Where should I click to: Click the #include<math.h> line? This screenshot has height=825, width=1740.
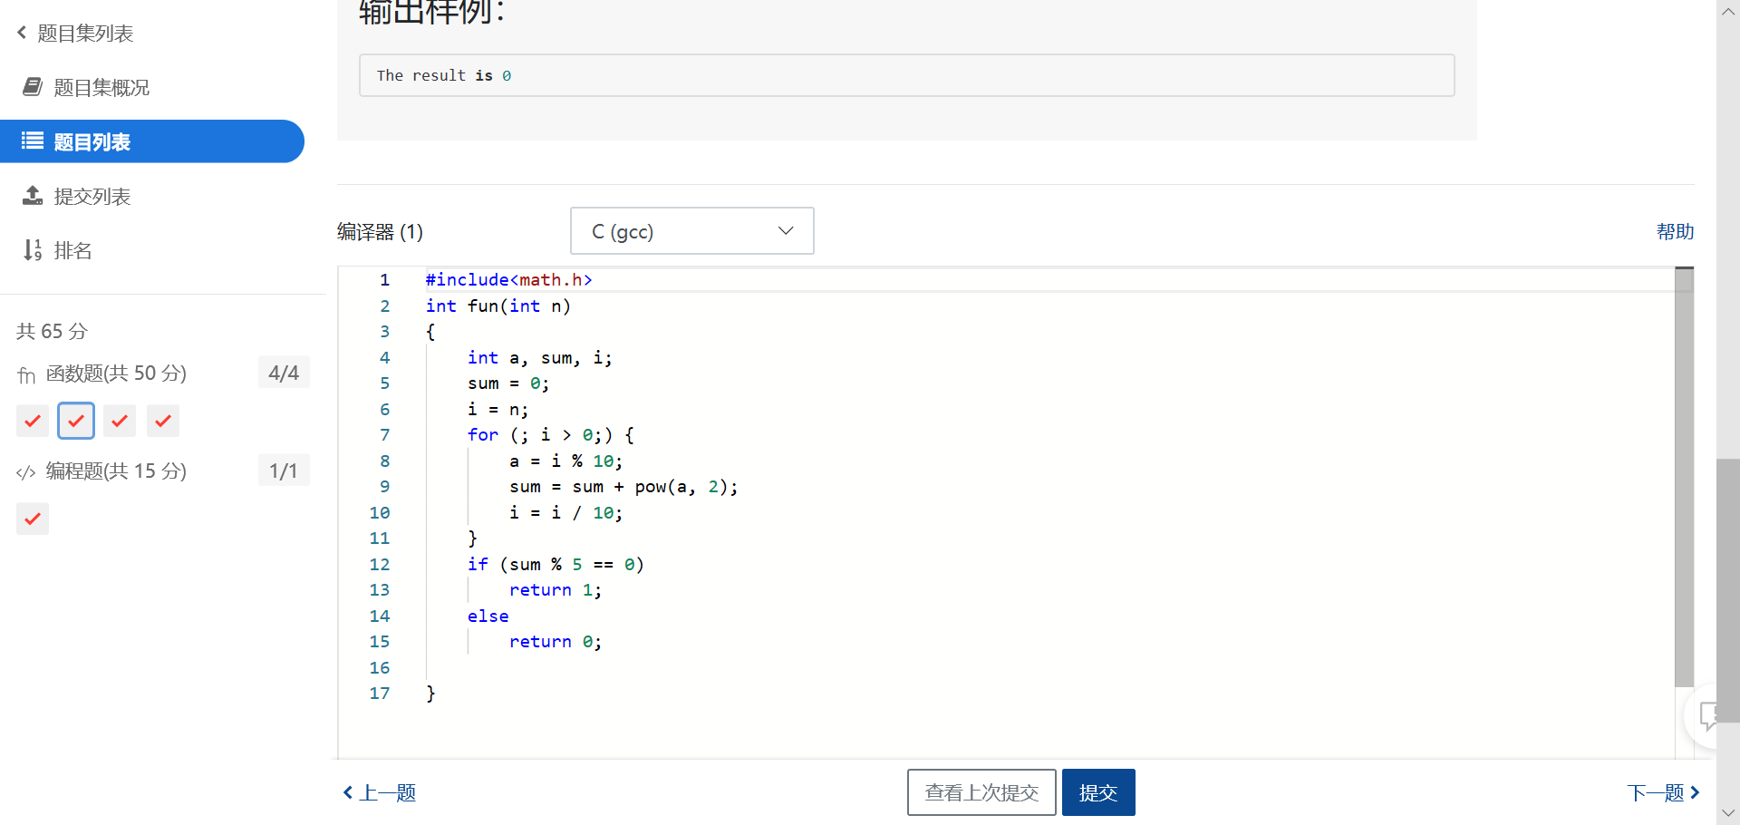508,280
